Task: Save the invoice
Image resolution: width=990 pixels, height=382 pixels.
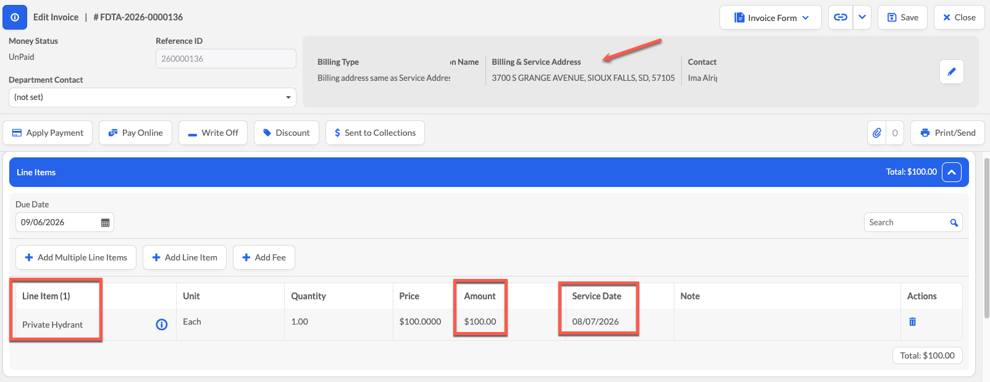Action: point(902,17)
